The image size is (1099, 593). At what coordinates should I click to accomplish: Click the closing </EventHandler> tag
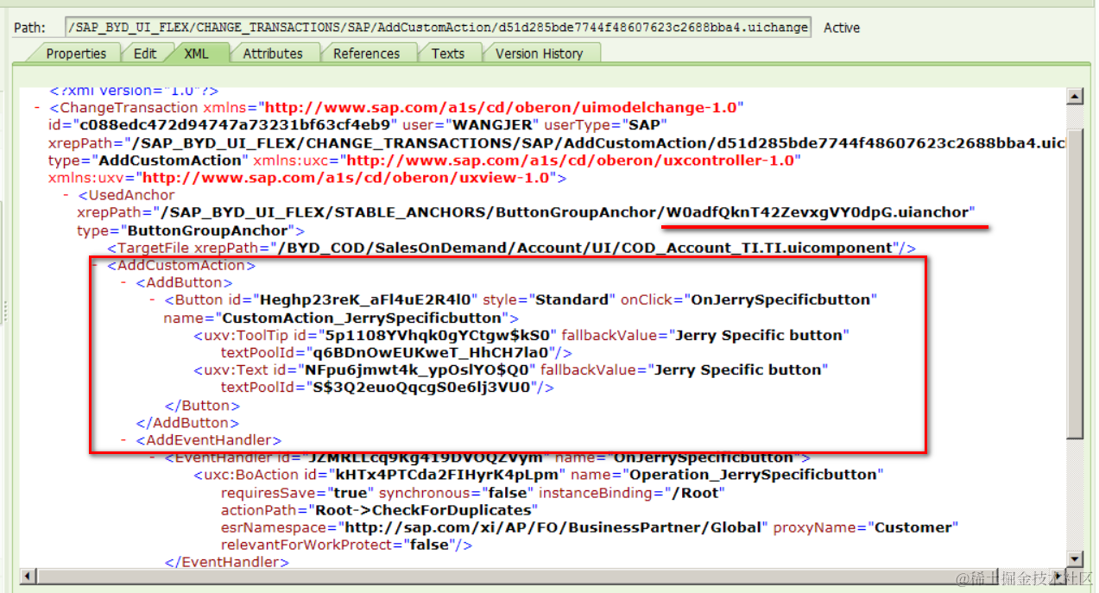point(226,562)
